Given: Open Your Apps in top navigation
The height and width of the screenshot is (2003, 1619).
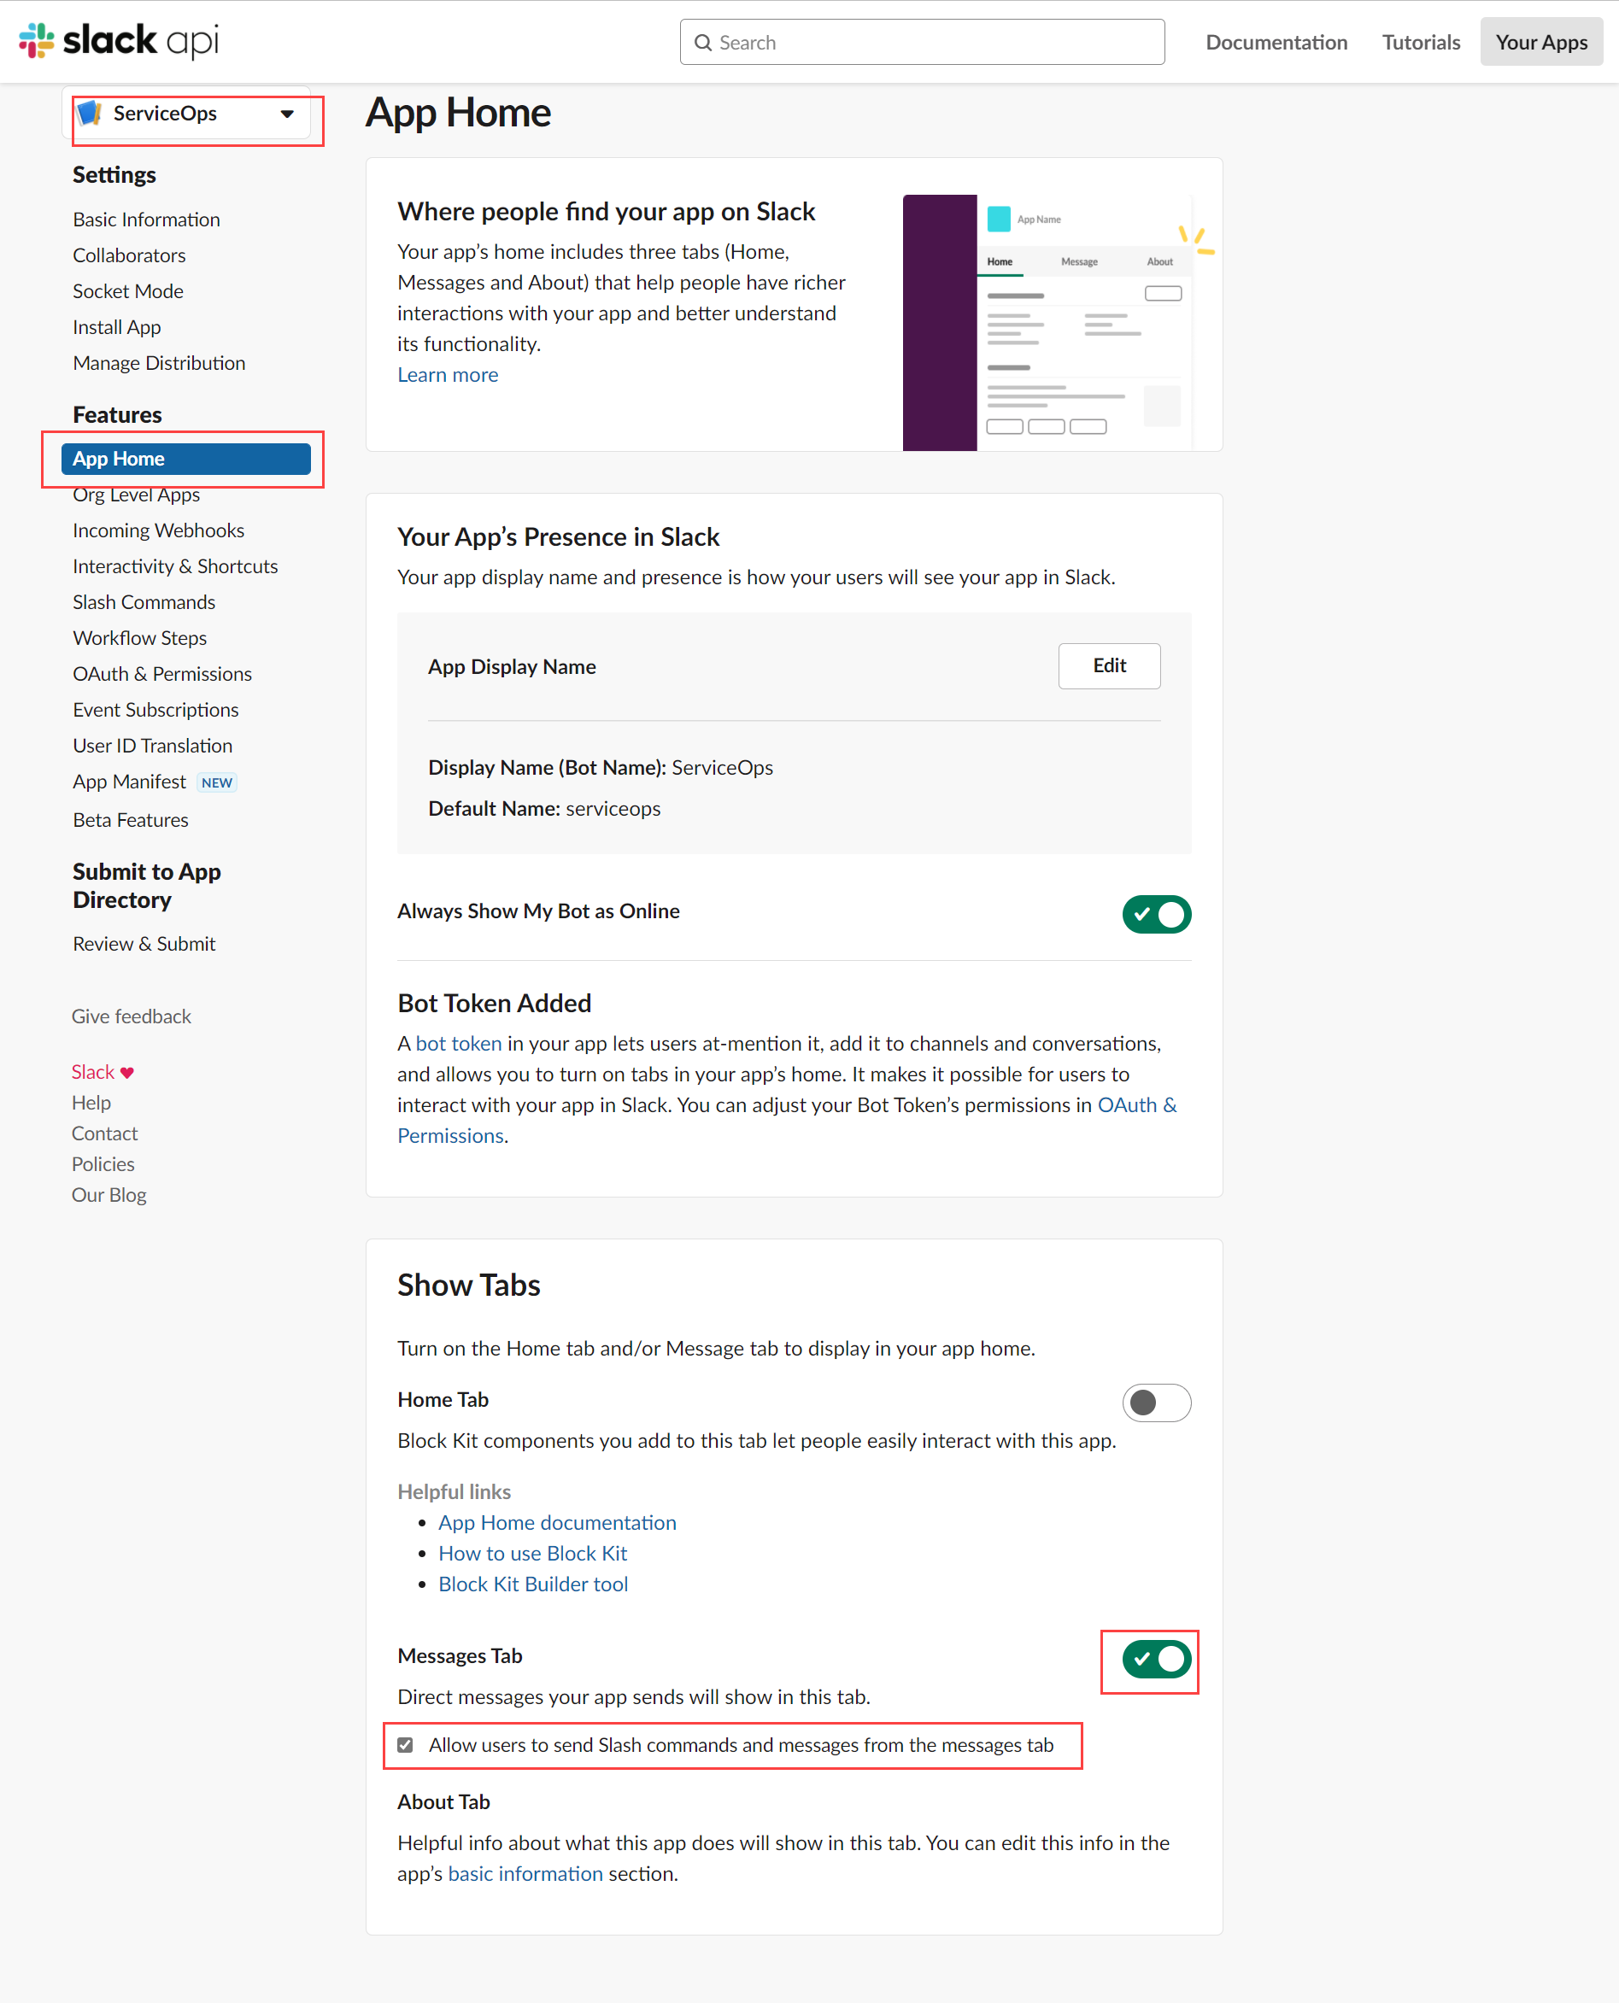Looking at the screenshot, I should pos(1540,43).
